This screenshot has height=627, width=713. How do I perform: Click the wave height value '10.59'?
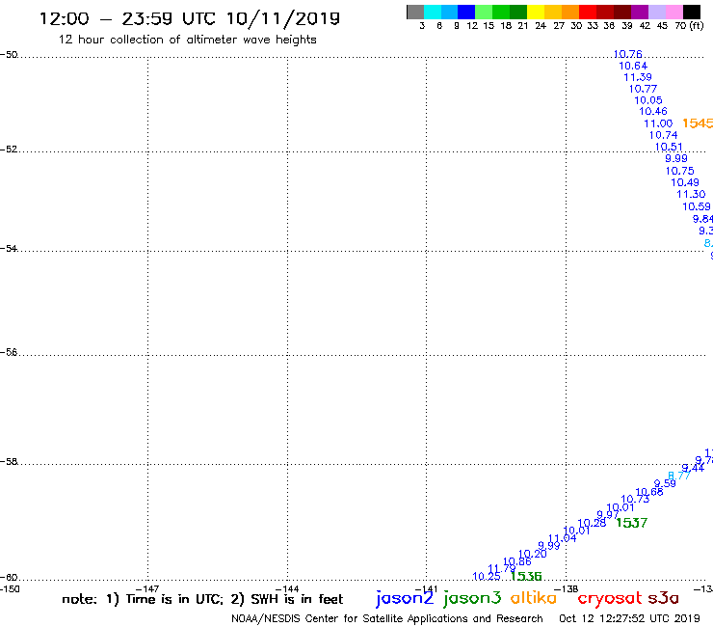697,206
